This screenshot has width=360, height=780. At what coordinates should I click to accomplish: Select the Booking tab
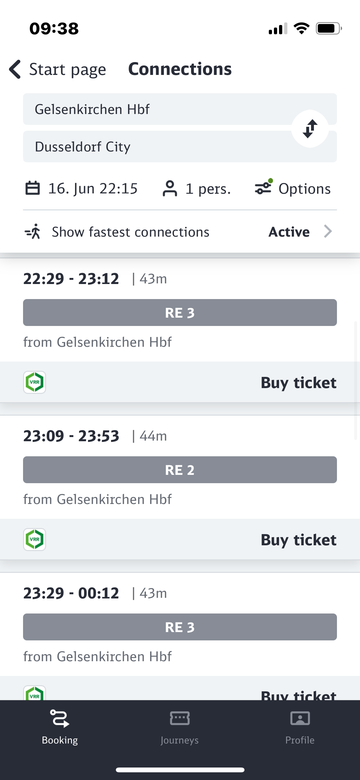(60, 727)
